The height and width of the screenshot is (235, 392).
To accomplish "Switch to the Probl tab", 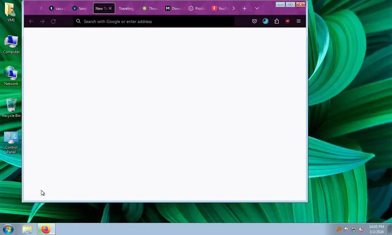I will click(x=197, y=9).
